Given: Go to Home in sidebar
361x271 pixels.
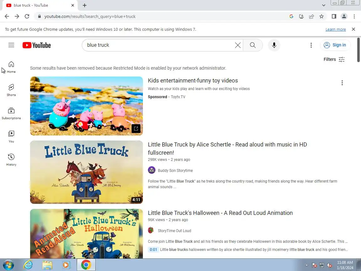Looking at the screenshot, I should pyautogui.click(x=11, y=67).
